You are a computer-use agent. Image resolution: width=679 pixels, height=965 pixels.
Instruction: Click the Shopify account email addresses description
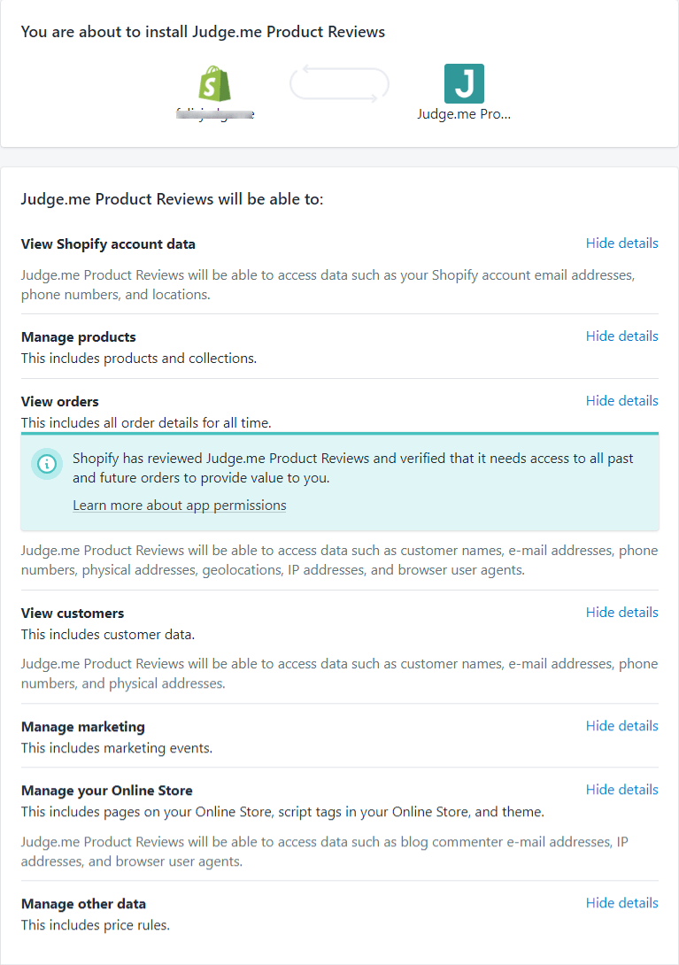pos(328,284)
